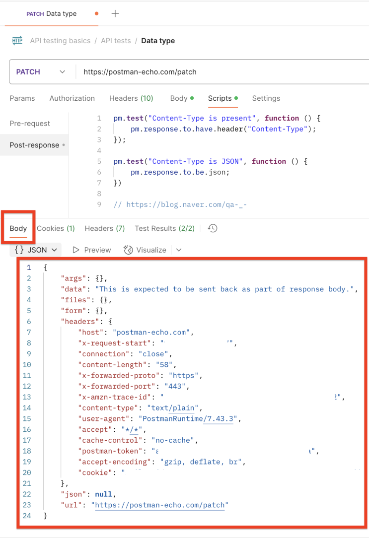
Task: Click the Data type breadcrumb name
Action: (x=158, y=41)
